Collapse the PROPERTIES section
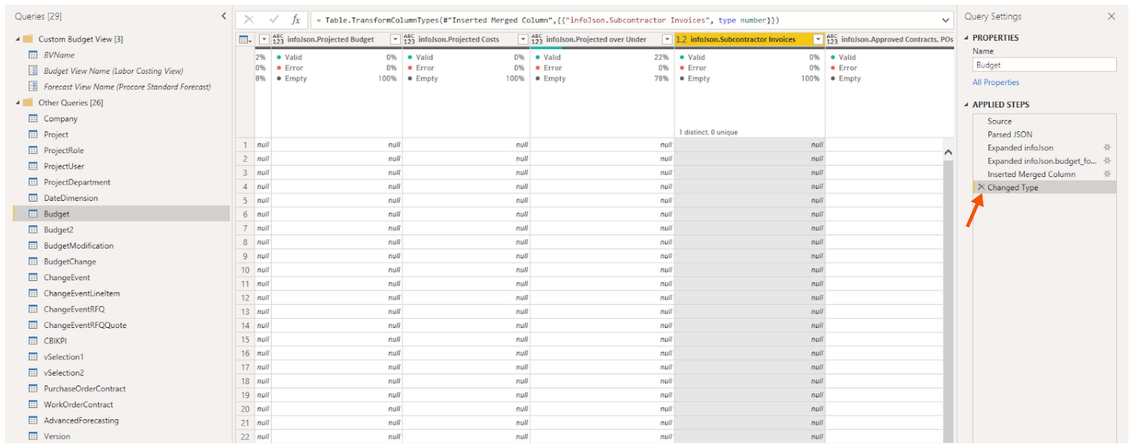The height and width of the screenshot is (448, 1133). 966,38
